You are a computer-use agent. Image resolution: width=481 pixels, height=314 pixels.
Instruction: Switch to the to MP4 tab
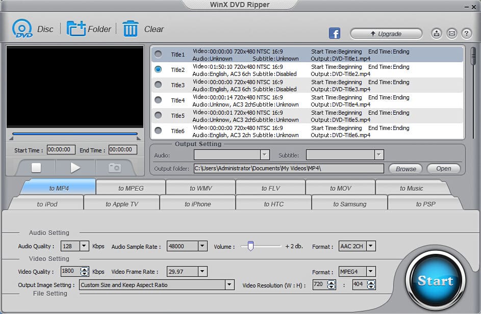59,188
